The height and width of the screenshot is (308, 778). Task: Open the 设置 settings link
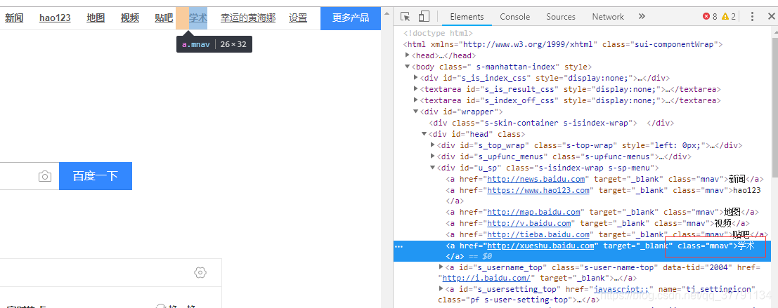[298, 18]
